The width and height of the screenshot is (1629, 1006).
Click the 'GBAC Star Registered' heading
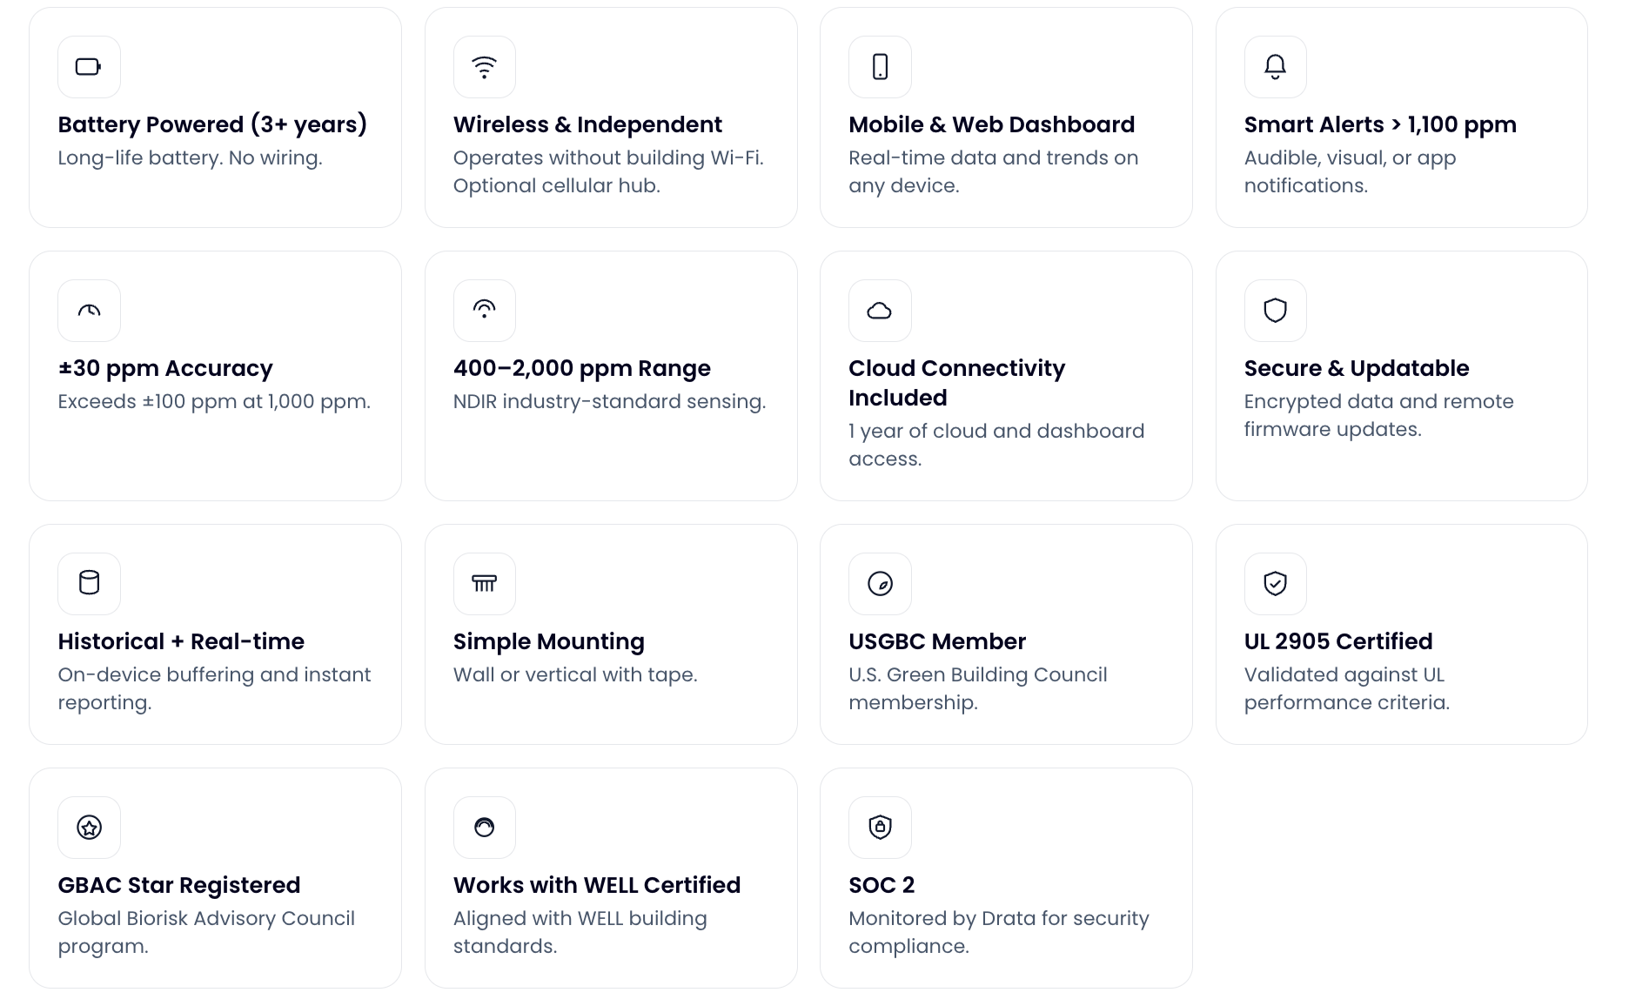(x=178, y=885)
